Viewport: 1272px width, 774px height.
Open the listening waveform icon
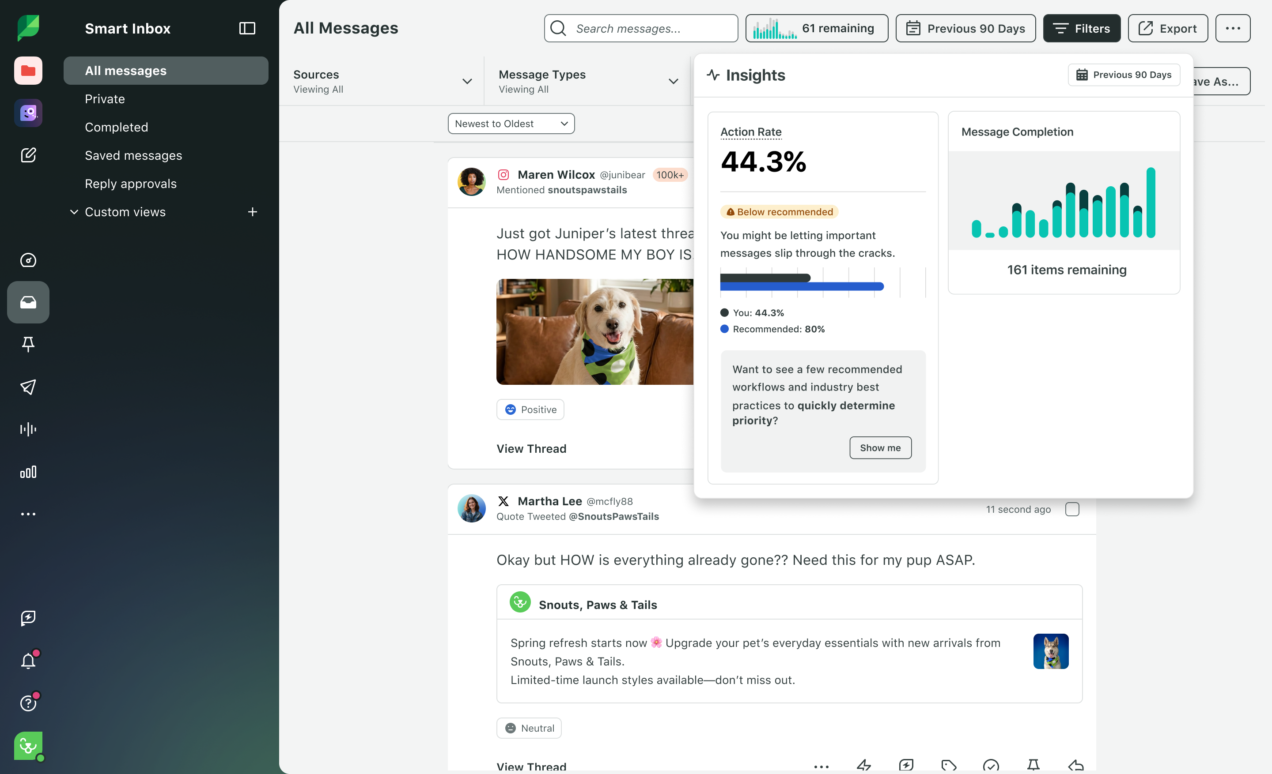point(28,429)
